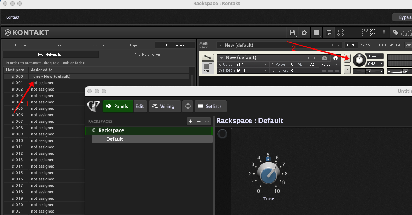Switch to the Expert tab
Image resolution: width=412 pixels, height=215 pixels.
135,45
